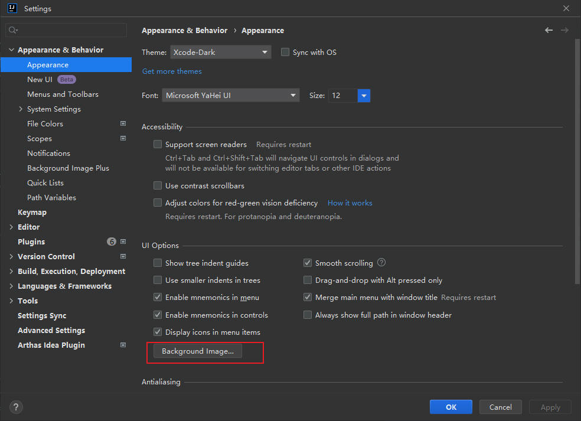Click the IntelliJ logo in title bar
Screen dimensions: 581x421
click(x=12, y=8)
